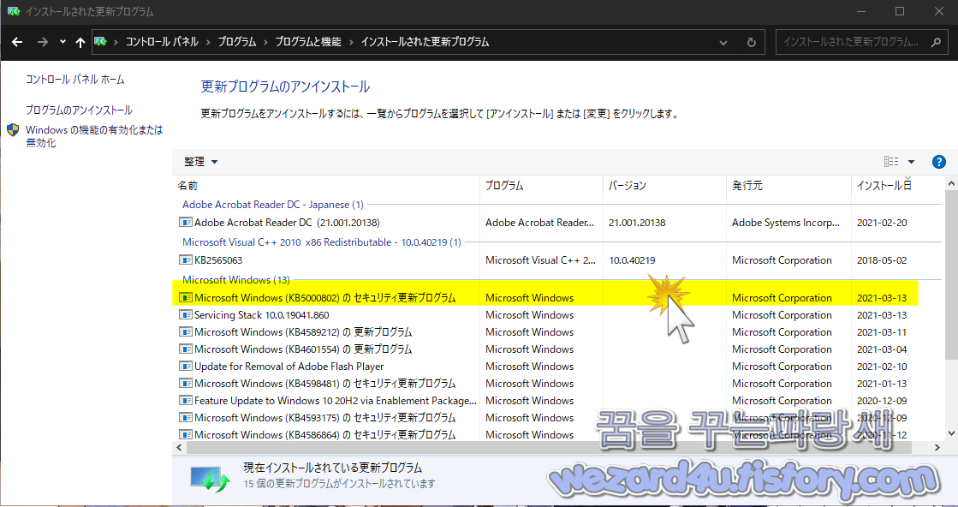Select the KB4598481 security update row
Image resolution: width=958 pixels, height=507 pixels.
545,384
